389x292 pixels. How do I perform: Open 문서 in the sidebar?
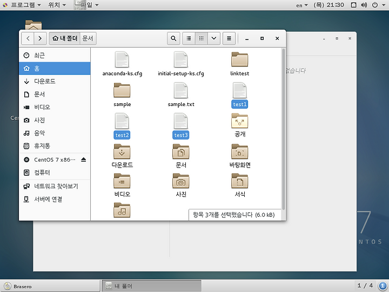click(55, 94)
